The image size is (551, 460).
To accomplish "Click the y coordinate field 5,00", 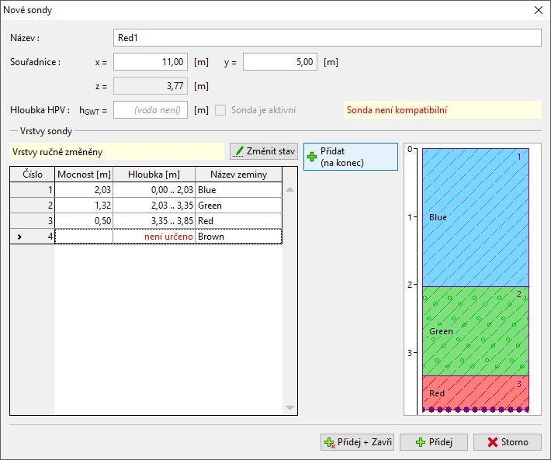I will click(280, 62).
